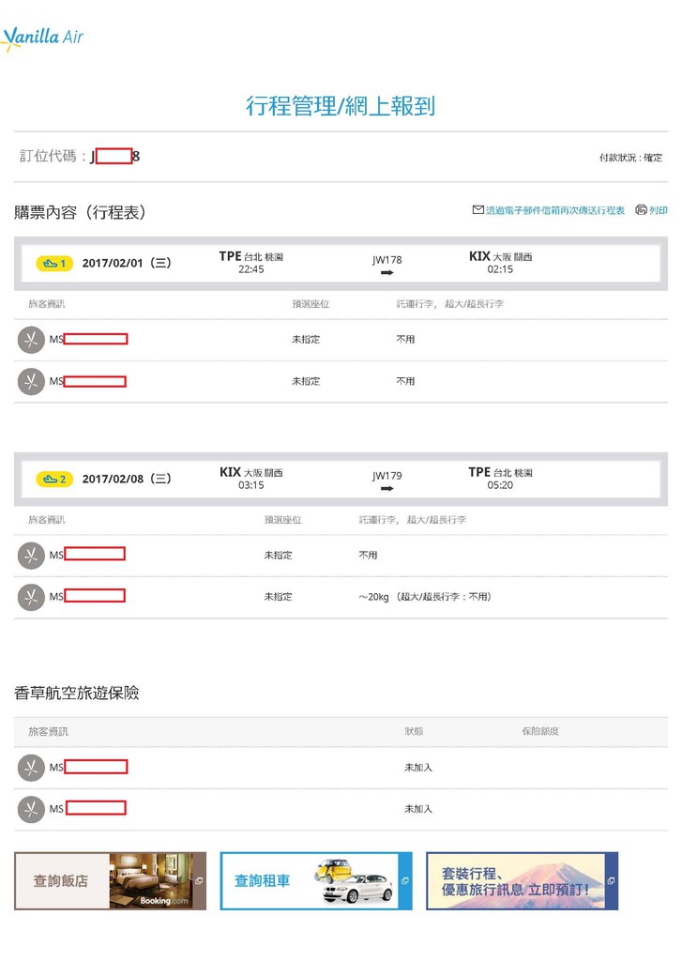
Task: Resend itinerary via email link
Action: [555, 210]
